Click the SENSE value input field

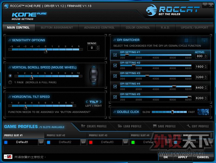point(92,48)
